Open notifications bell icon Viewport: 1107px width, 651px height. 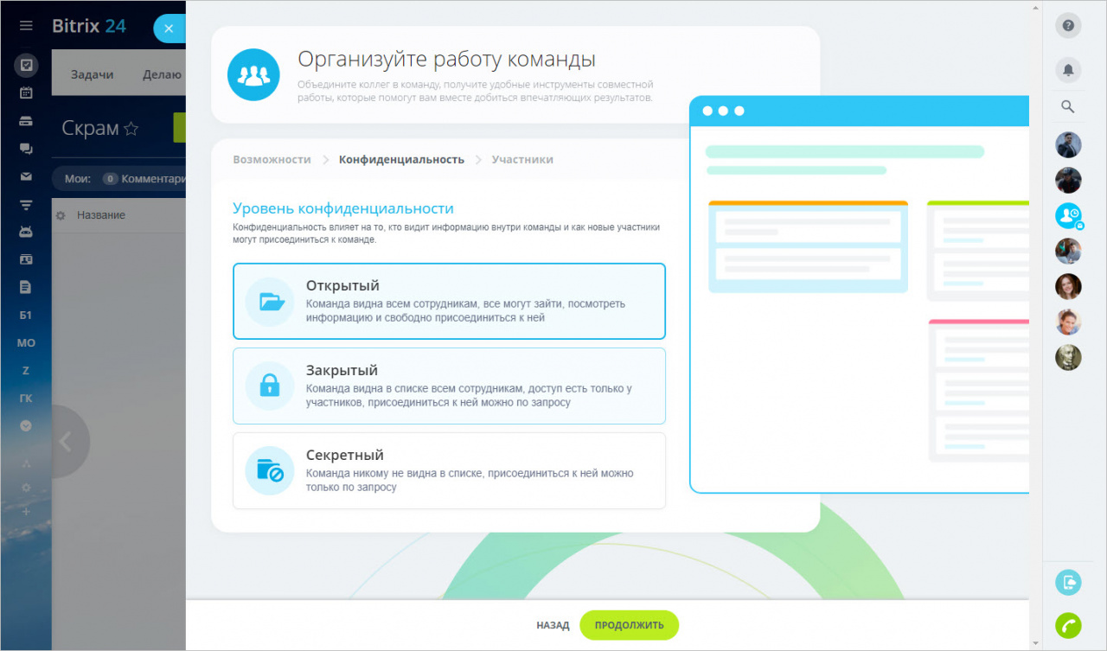pos(1068,70)
